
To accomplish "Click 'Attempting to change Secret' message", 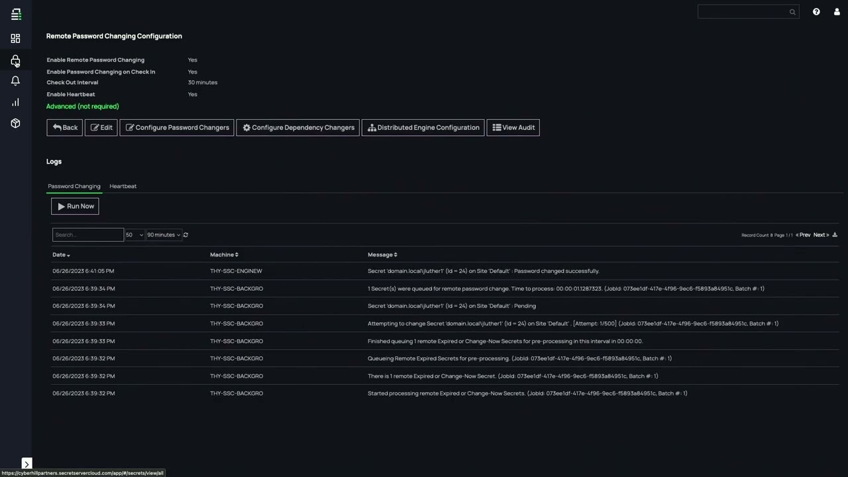I will click(573, 324).
